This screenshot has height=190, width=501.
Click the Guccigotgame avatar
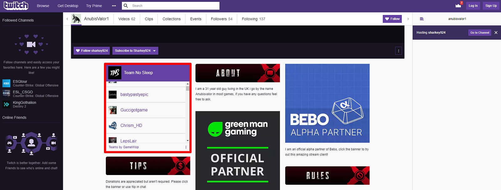coord(113,110)
